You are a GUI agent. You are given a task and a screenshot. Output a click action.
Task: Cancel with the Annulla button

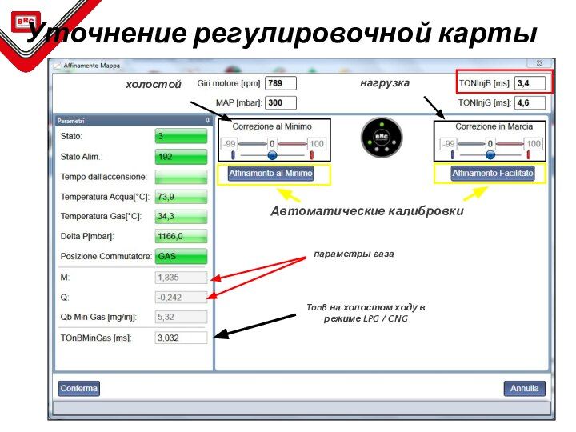[x=524, y=389]
